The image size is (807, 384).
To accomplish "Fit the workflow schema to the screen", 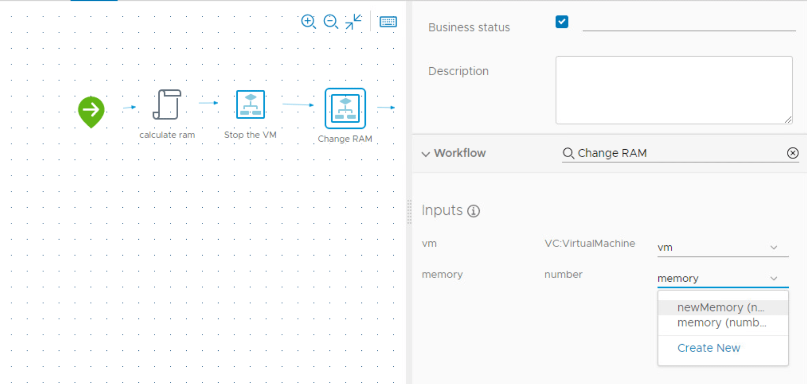I will (x=353, y=22).
